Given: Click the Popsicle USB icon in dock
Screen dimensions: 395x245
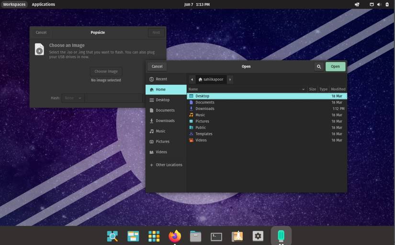Looking at the screenshot, I should click(x=281, y=236).
